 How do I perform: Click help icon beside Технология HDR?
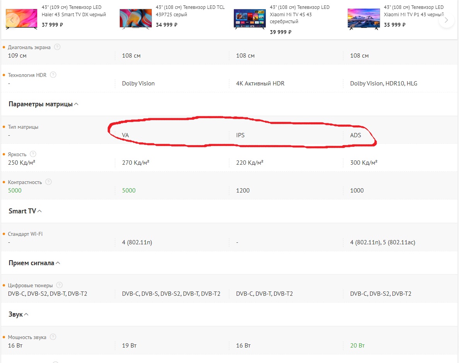click(x=53, y=75)
